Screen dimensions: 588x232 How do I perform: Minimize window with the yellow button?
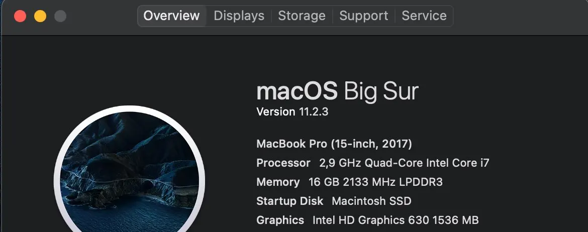[40, 16]
